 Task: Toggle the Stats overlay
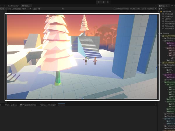coord(144,9)
